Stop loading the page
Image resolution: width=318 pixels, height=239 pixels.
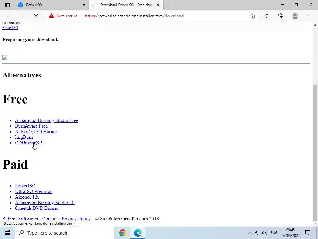point(36,16)
